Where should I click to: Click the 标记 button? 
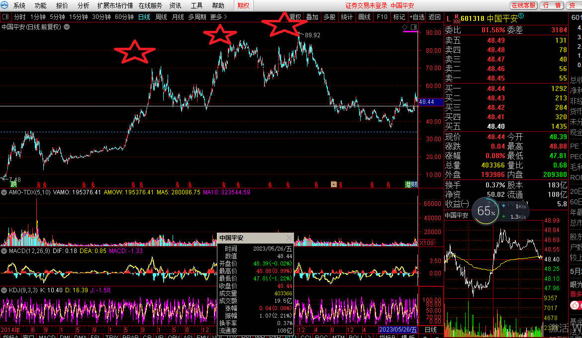(399, 17)
